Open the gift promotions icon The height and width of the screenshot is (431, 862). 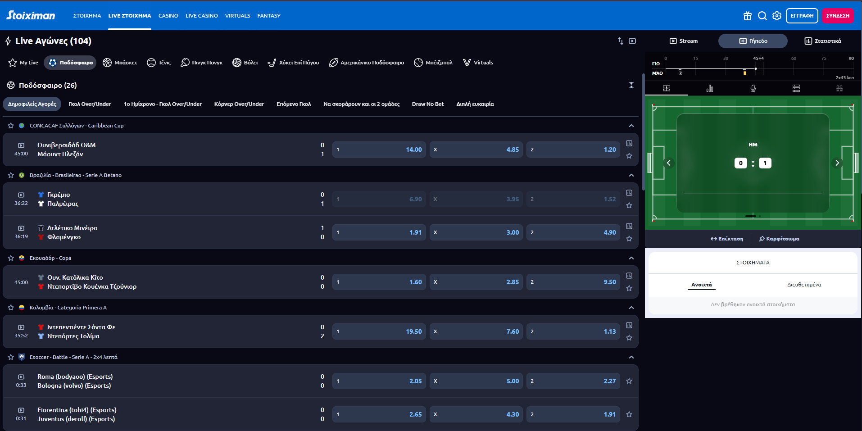[x=747, y=16]
